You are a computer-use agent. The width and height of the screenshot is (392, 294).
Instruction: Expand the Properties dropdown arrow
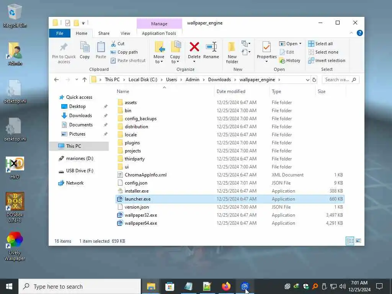pos(266,62)
